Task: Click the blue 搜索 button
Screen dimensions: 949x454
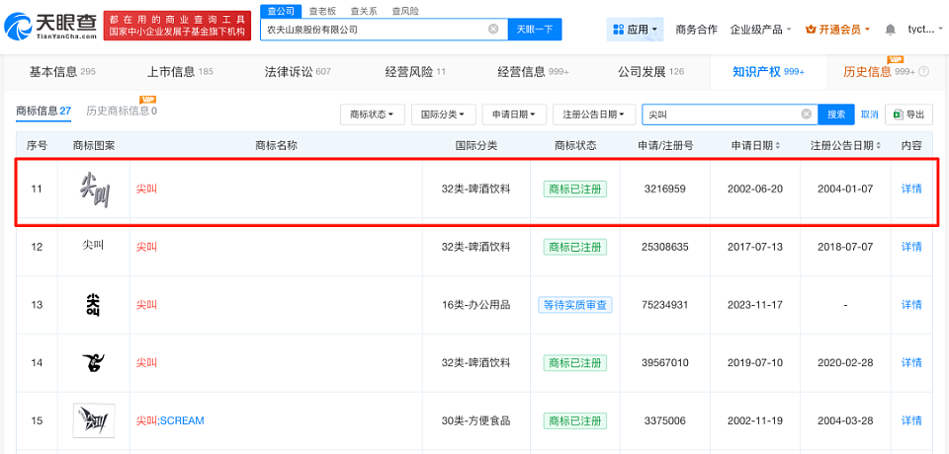Action: 836,114
